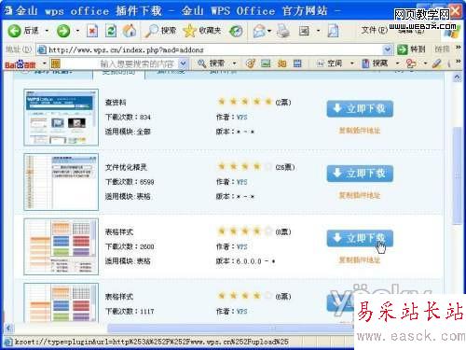Stop page loading with red X icon
The height and width of the screenshot is (350, 466).
[92, 31]
